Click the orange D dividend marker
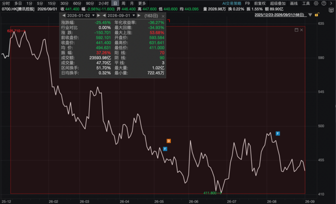The image size is (336, 204). tap(169, 141)
